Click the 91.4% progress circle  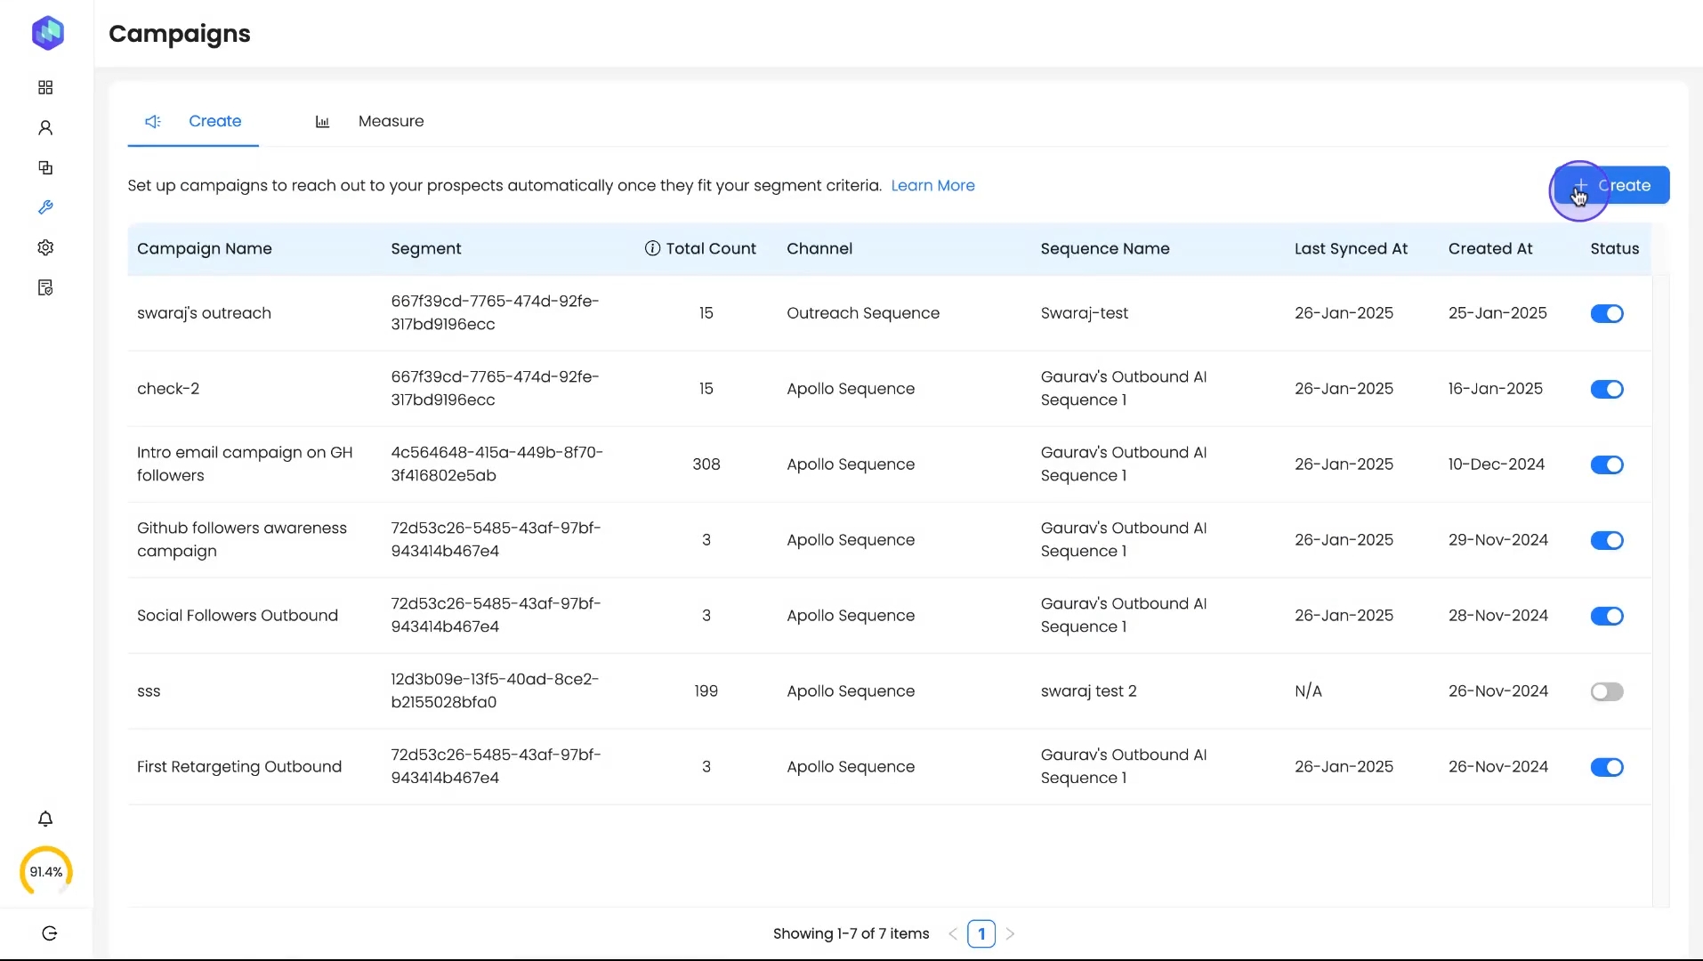[x=46, y=872]
